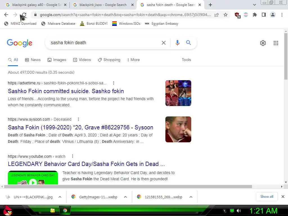Viewport: 288px width, 216px height.
Task: Open the search Tools options
Action: point(186,60)
